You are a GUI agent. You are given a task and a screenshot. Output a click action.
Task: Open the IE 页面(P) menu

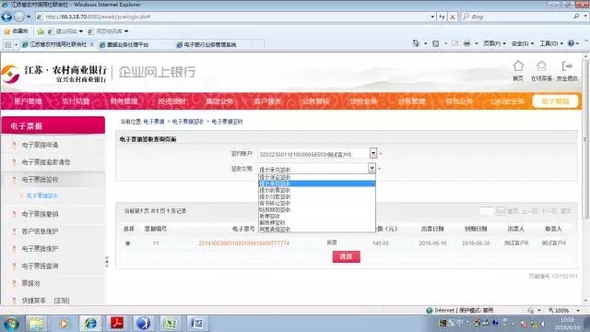click(x=494, y=43)
